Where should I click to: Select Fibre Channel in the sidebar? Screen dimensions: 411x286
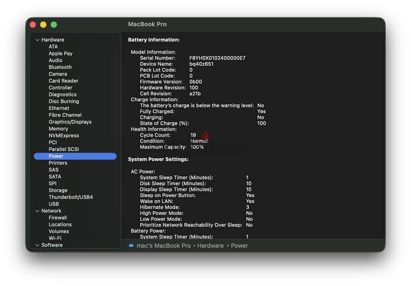click(65, 115)
